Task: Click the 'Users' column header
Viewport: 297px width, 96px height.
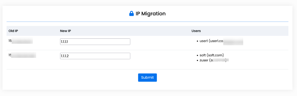Action: pos(196,31)
